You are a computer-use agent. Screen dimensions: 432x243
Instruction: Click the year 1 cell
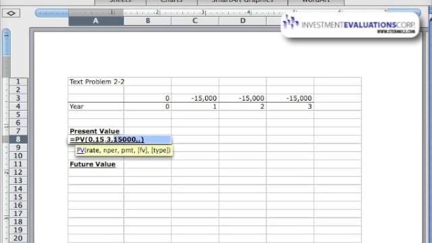coord(195,107)
